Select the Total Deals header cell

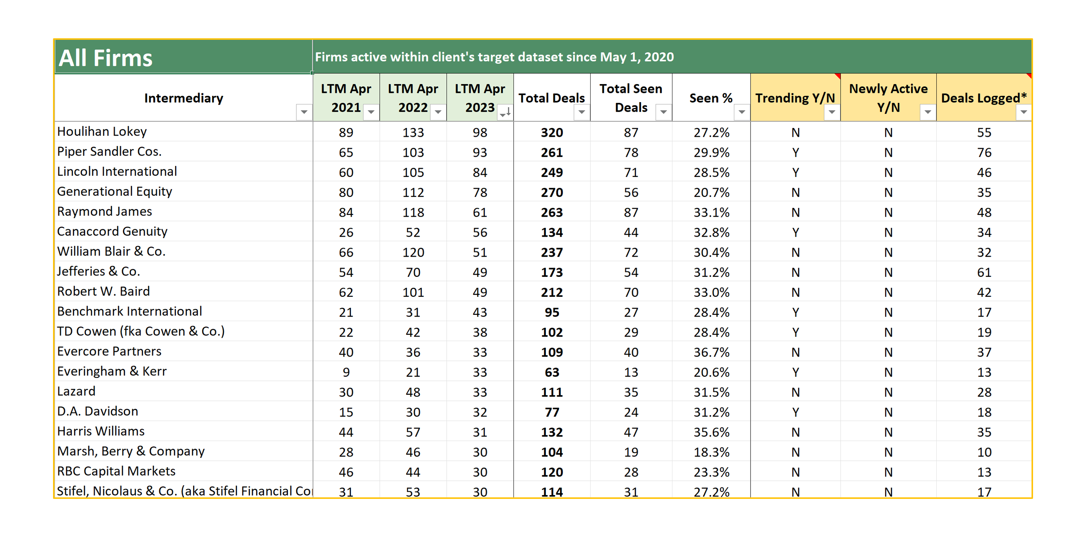click(x=552, y=98)
